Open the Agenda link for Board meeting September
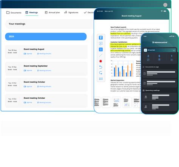The width and height of the screenshot is (179, 167). [x=28, y=71]
